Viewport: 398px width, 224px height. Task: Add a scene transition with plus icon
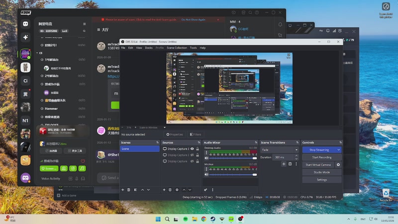(x=284, y=164)
